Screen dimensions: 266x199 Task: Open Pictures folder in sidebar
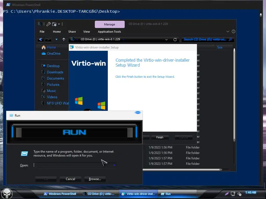point(50,85)
